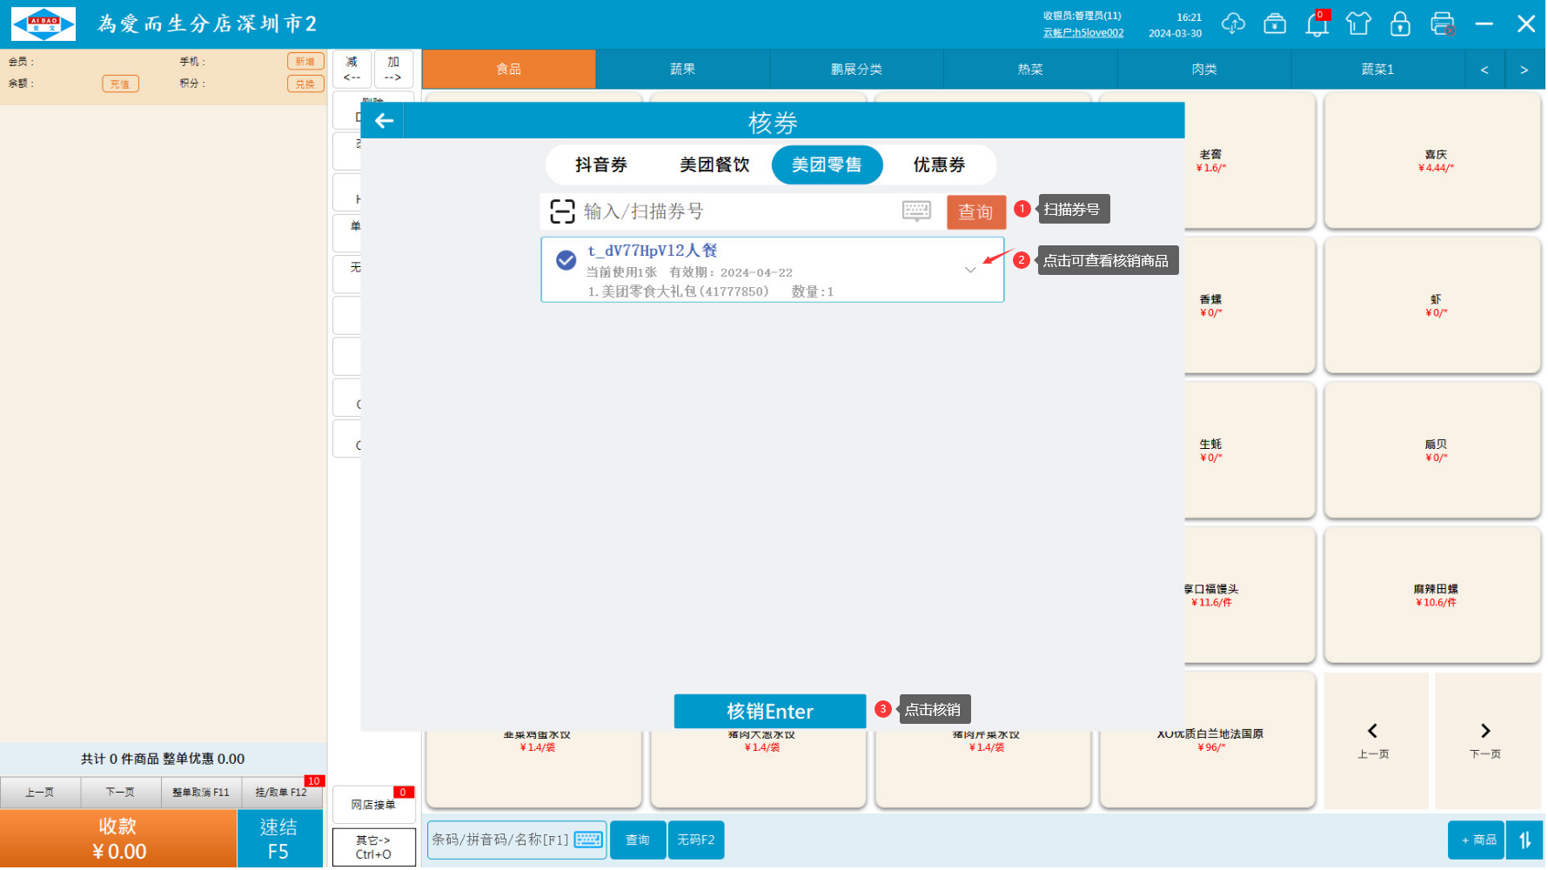Click the bottom 查询 product search button

(638, 840)
